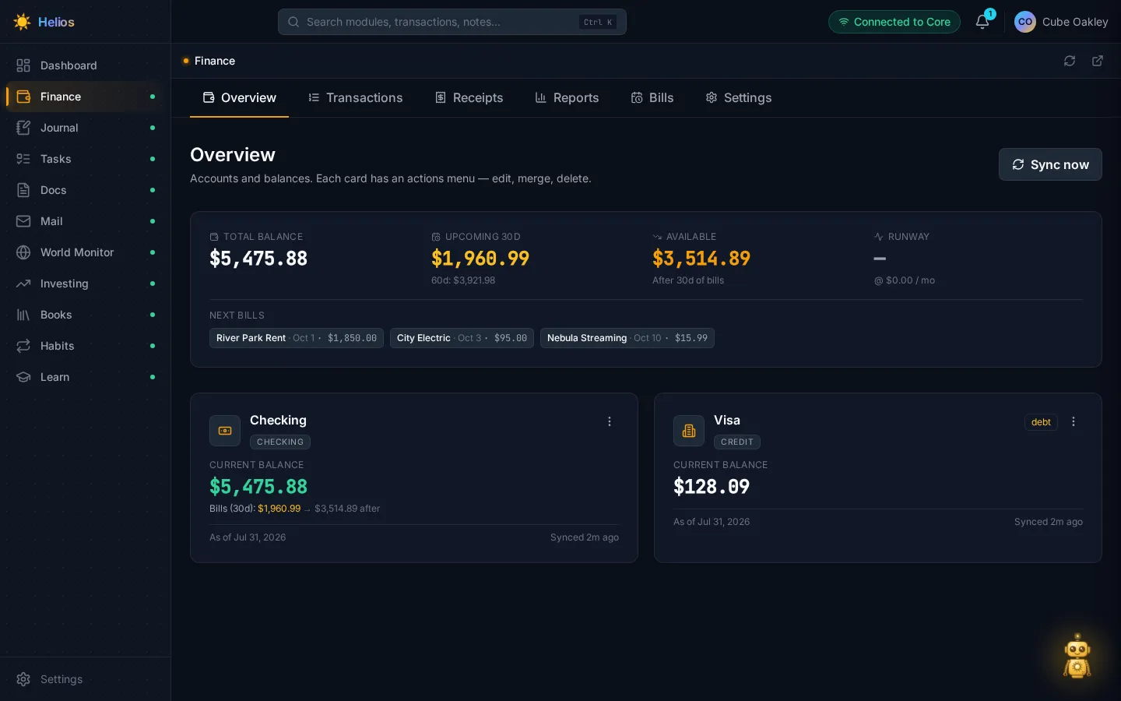Click the CREDIT badge on Visa

point(737,442)
